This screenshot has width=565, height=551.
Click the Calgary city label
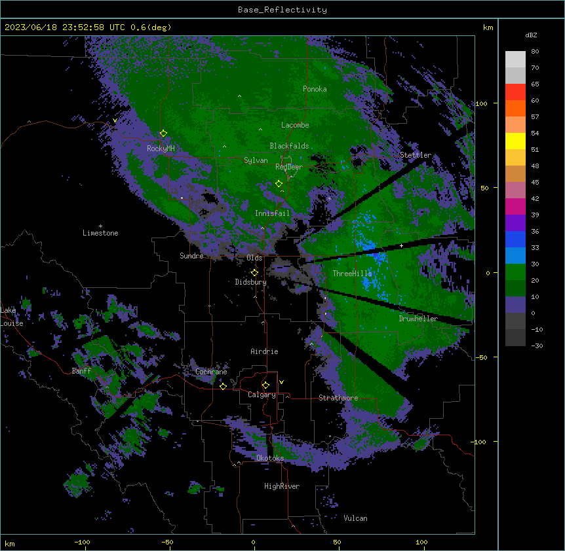262,395
